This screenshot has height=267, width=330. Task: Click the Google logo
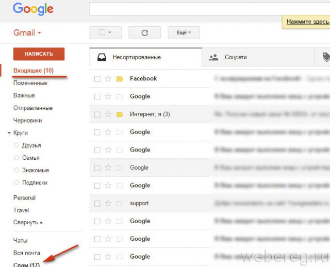tap(33, 9)
